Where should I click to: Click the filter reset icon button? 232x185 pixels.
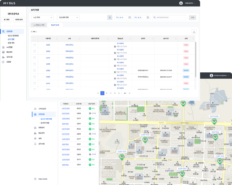[x=110, y=17]
